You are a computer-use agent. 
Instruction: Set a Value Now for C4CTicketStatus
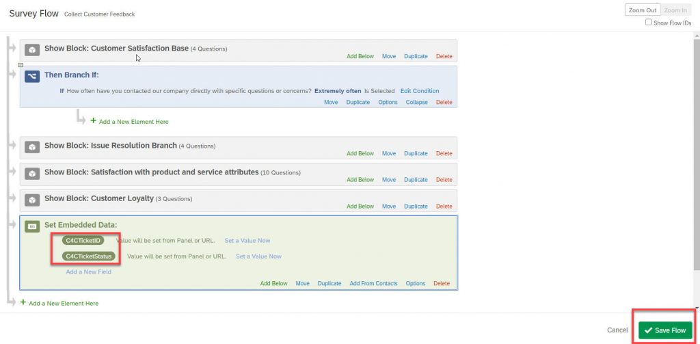pos(258,256)
